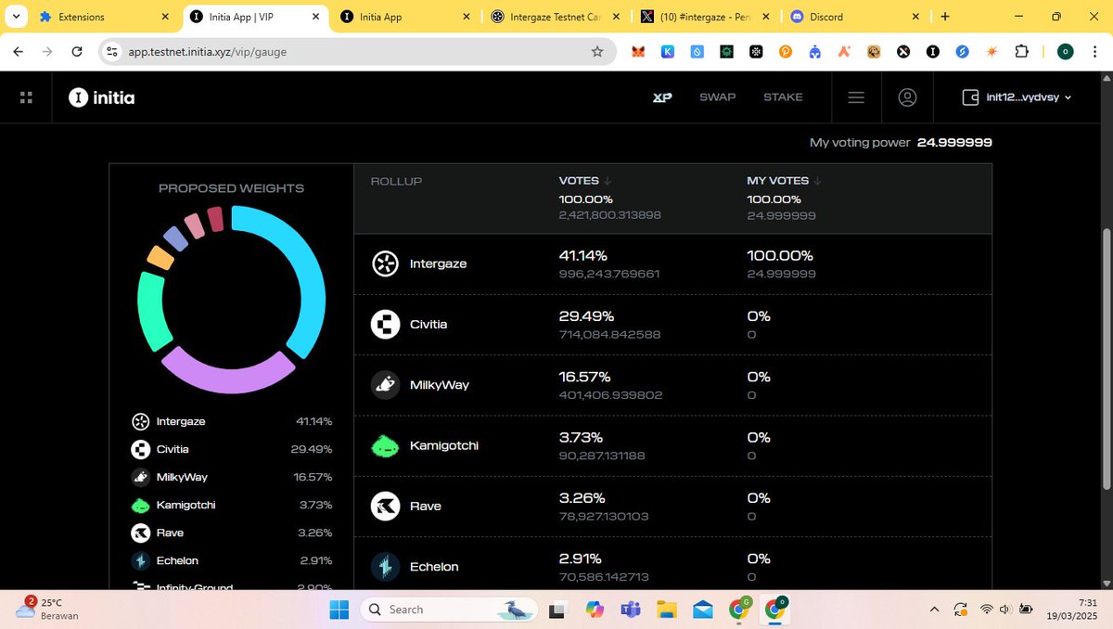Open the Chrome tab search dropdown

tap(17, 17)
